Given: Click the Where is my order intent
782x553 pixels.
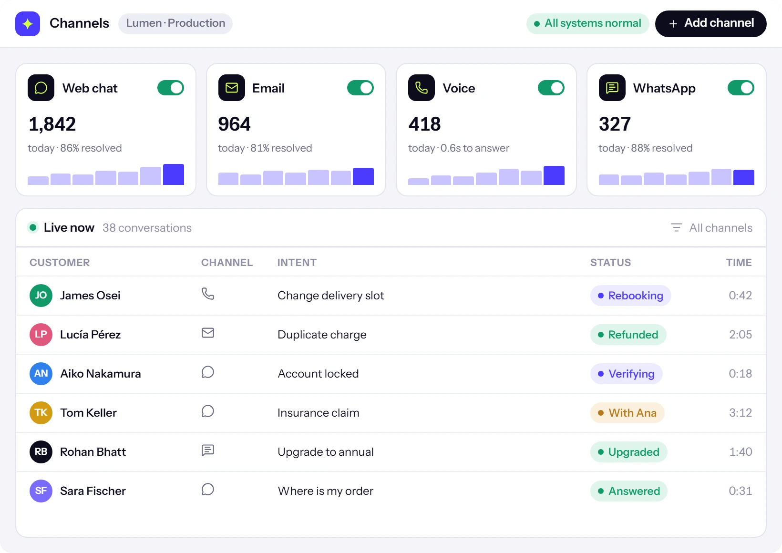Looking at the screenshot, I should (x=326, y=491).
